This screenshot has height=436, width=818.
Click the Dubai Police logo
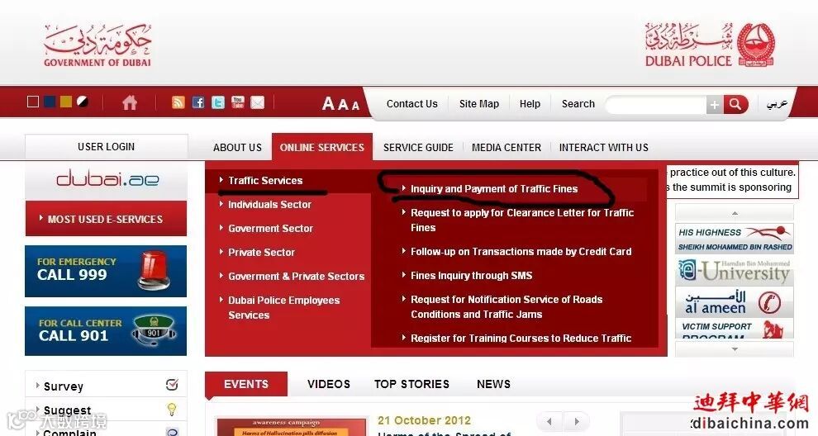[710, 45]
